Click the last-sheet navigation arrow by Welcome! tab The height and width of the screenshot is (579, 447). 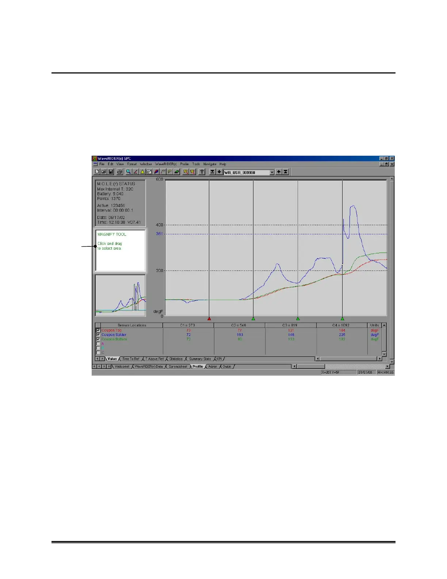pyautogui.click(x=109, y=367)
